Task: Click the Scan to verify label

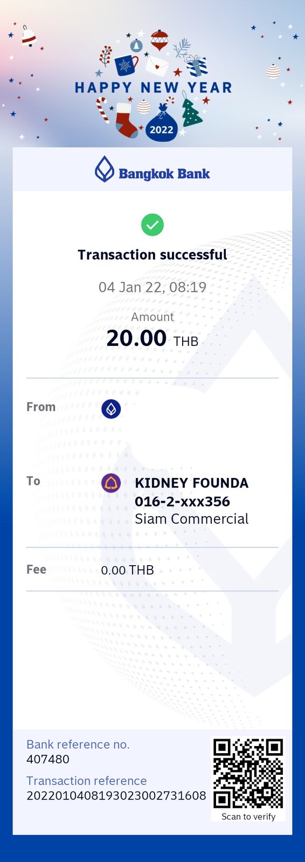Action: point(248,817)
